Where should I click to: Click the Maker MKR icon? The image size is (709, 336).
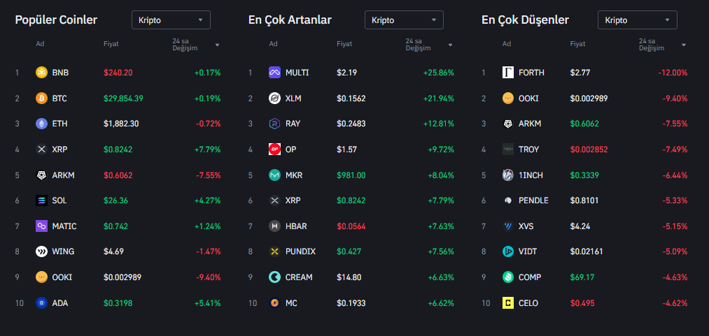coord(274,175)
